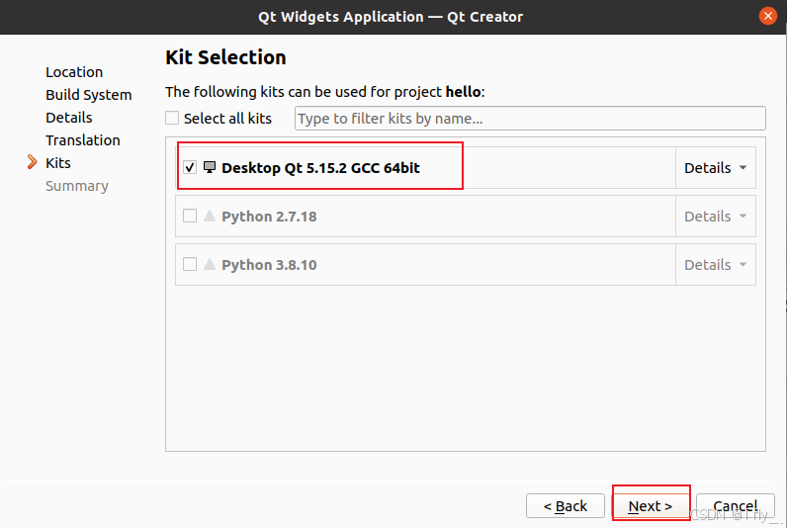Close the Qt Widgets Application wizard window
Screen dimensions: 787x528
(x=767, y=16)
